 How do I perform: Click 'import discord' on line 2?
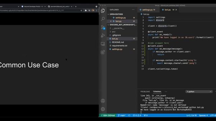point(156,20)
